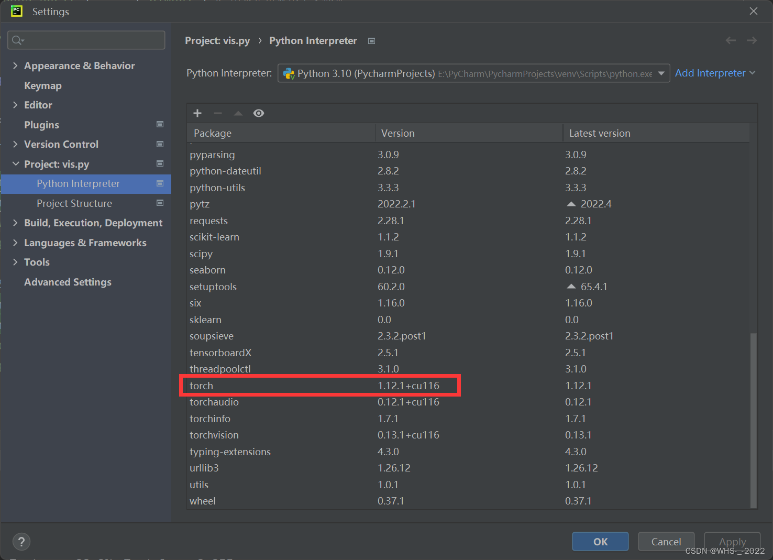This screenshot has width=773, height=560.
Task: Sort by the Package column header
Action: point(281,133)
